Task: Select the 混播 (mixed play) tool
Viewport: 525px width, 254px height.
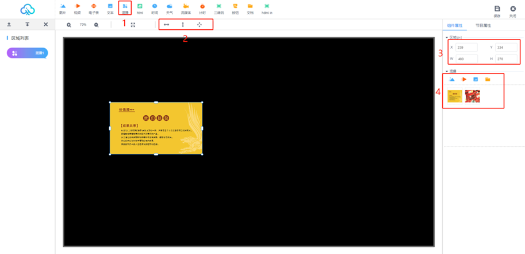Action: coord(125,8)
